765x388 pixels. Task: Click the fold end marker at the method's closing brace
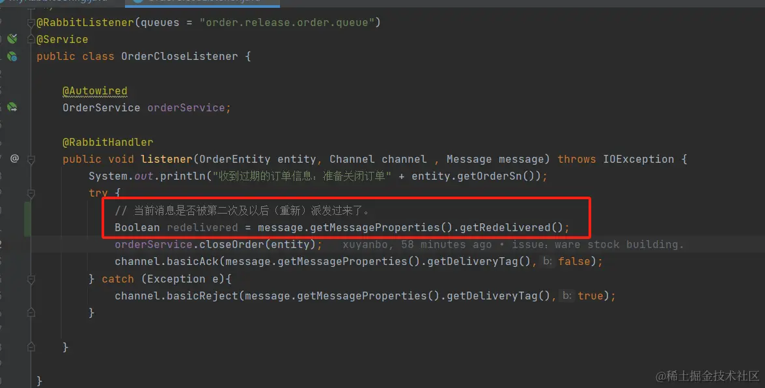[x=31, y=347]
